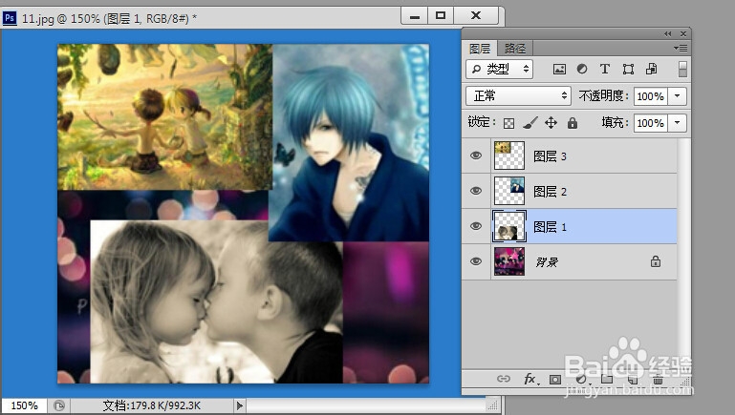The image size is (735, 415).
Task: Click the 文档:179.8 K/992.3K status text
Action: [151, 405]
